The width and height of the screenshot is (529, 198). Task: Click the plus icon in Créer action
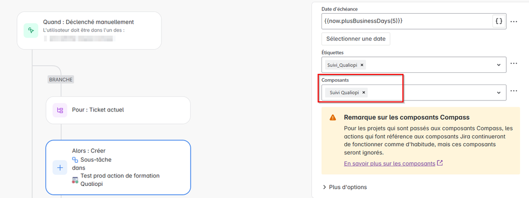[x=60, y=167]
